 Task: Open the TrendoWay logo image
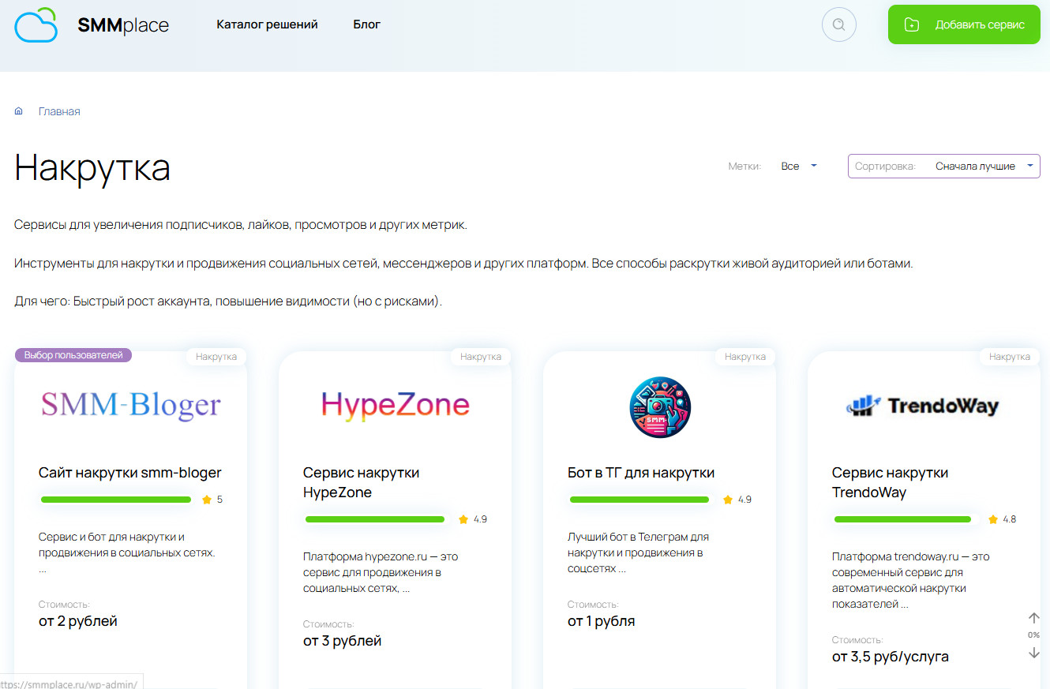pyautogui.click(x=923, y=406)
